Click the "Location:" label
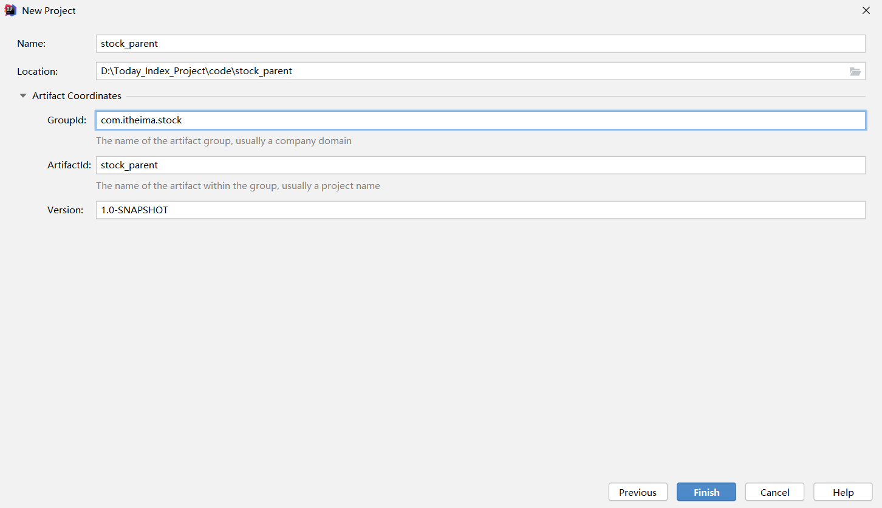 pos(38,72)
